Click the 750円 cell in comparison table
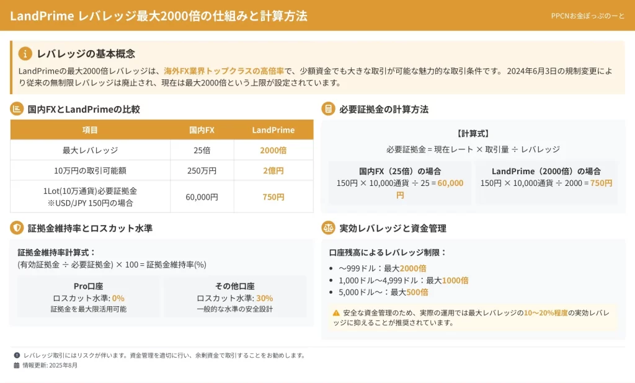635x383 pixels. (x=273, y=196)
